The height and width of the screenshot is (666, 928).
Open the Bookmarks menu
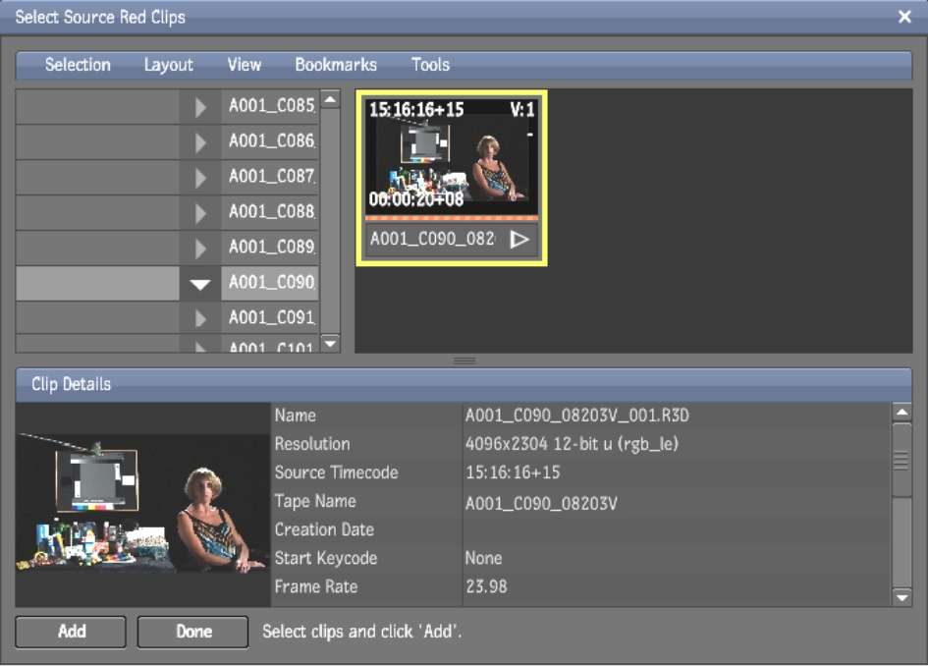[x=335, y=65]
